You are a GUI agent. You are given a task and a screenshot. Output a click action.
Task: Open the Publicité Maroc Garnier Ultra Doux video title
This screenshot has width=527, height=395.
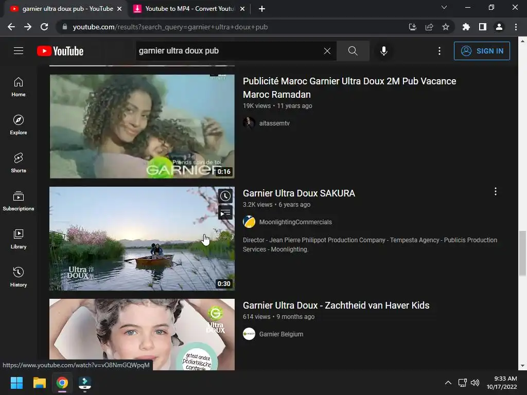(x=349, y=87)
